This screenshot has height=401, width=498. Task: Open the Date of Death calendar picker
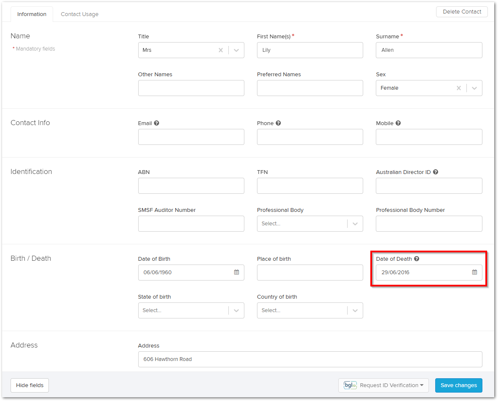click(474, 272)
